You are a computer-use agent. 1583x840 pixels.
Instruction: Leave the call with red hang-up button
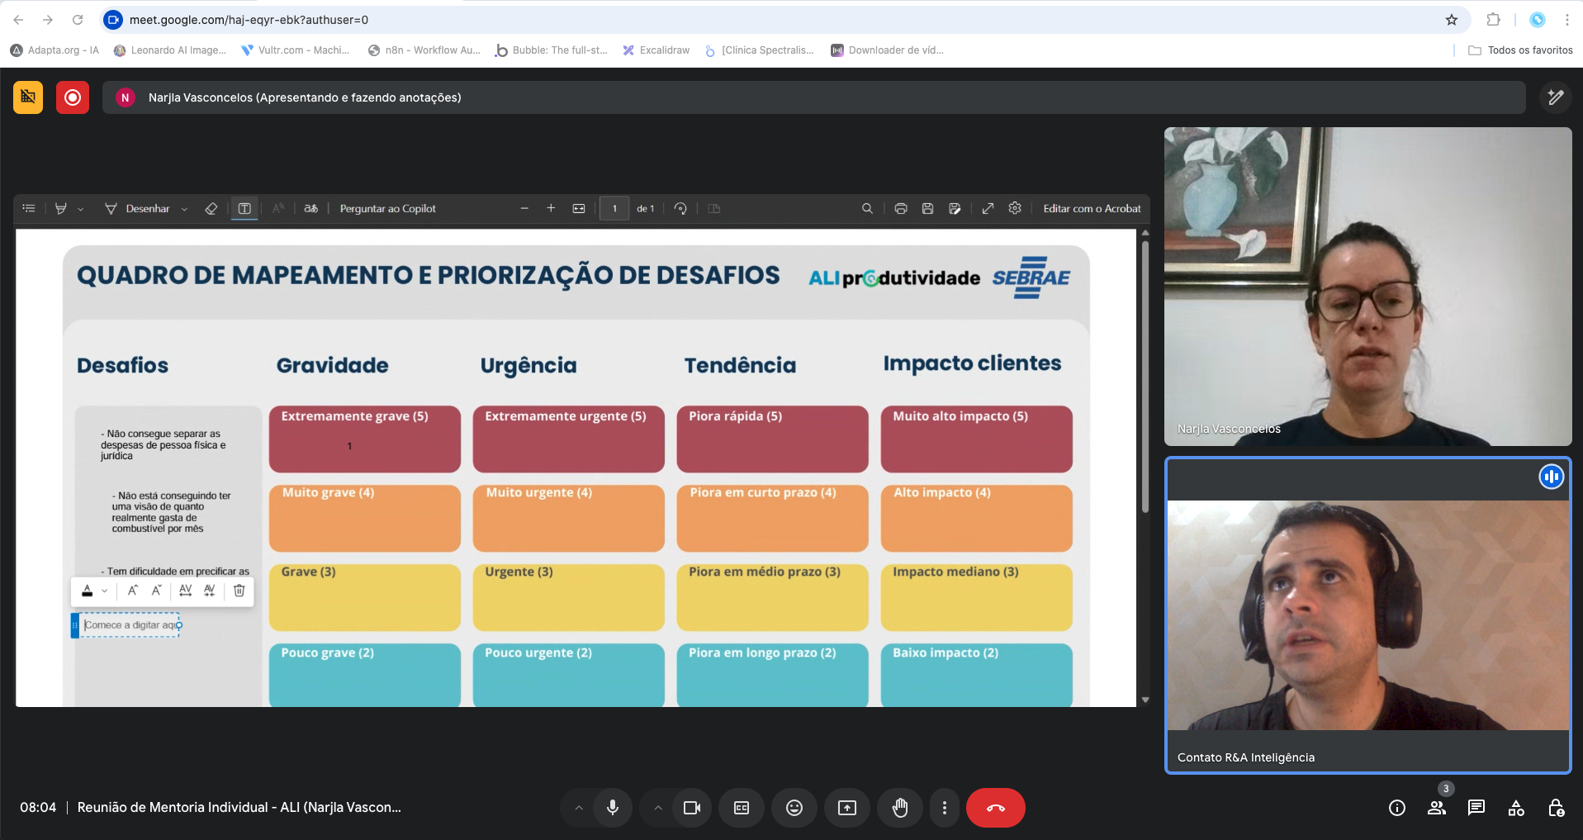pos(996,808)
